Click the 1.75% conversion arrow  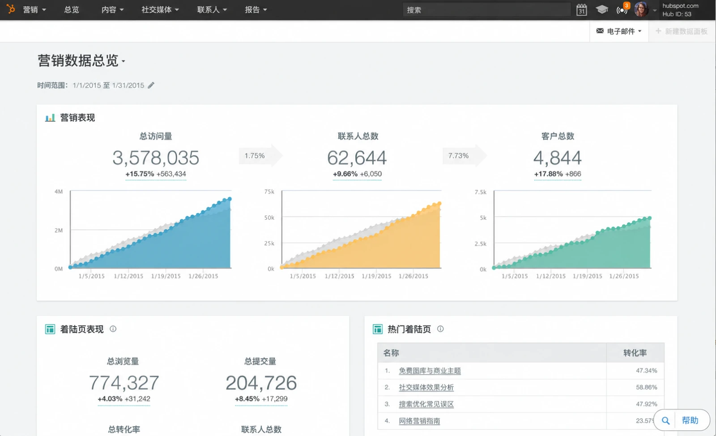[260, 156]
